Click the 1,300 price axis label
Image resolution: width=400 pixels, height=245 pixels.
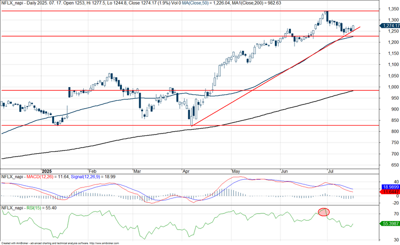(393, 20)
